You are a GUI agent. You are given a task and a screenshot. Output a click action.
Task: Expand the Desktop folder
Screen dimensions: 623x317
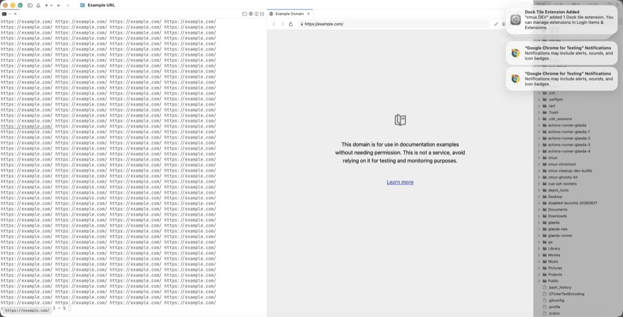539,196
